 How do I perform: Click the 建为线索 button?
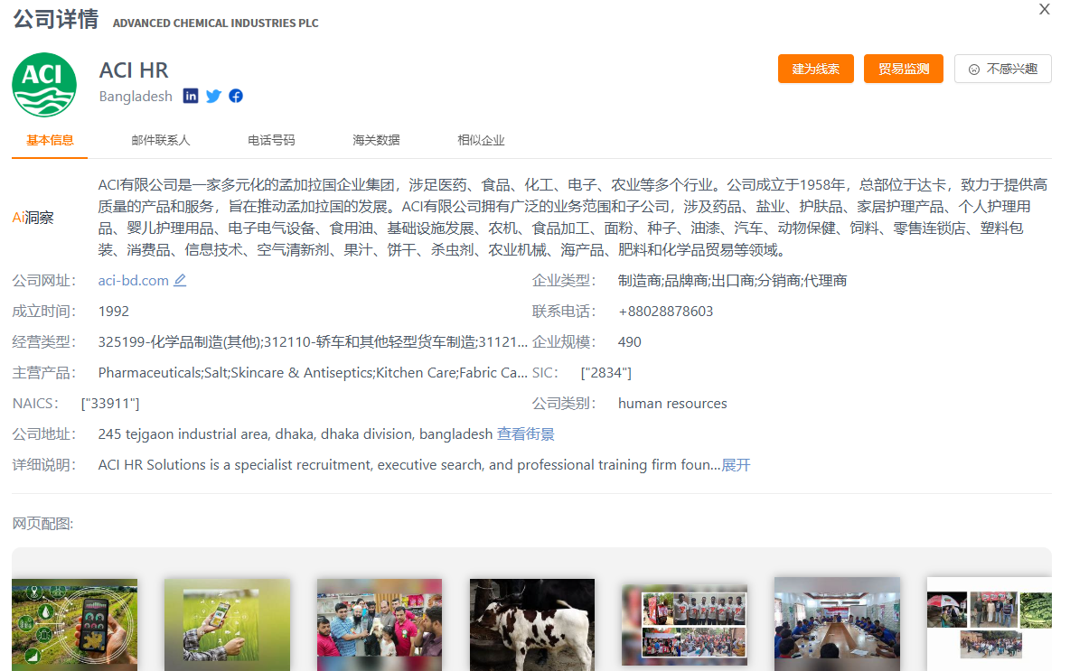pos(815,69)
